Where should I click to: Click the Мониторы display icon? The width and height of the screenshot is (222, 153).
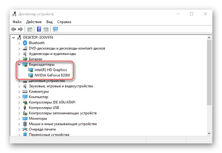[x=25, y=118]
